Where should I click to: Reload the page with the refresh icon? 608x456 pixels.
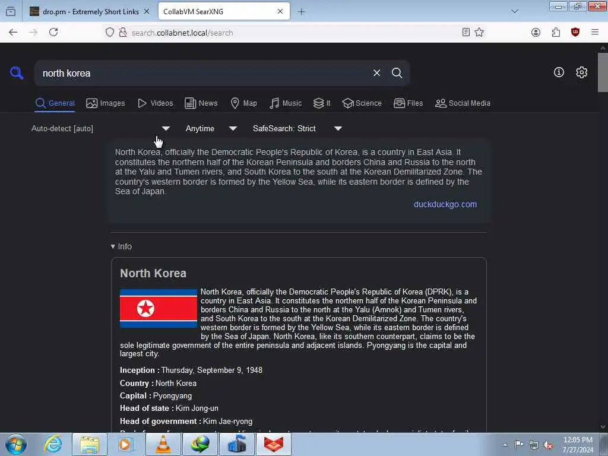(x=53, y=33)
